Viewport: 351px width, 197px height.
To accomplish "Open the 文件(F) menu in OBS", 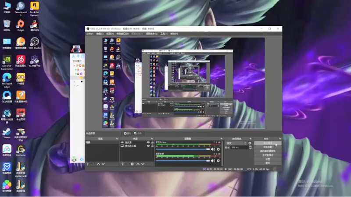I will point(90,34).
